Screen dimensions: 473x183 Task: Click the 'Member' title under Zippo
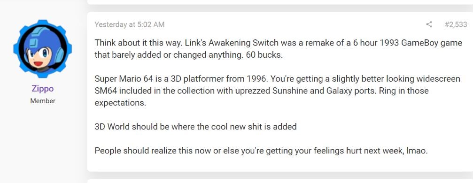point(43,101)
